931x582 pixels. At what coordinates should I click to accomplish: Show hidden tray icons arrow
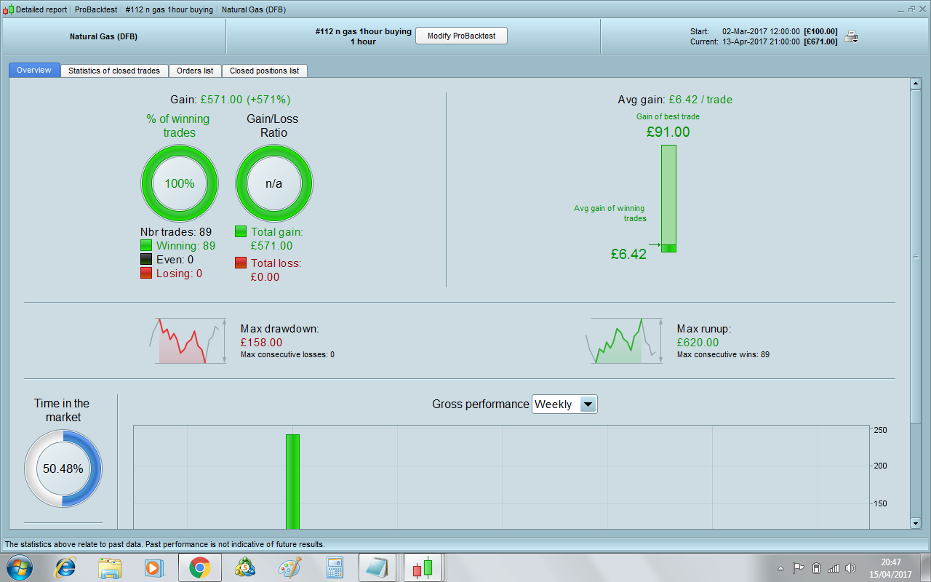(x=781, y=568)
